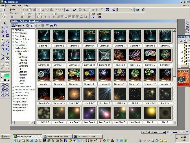
Task: Click the context Help pointer icon
Action: coord(143,10)
